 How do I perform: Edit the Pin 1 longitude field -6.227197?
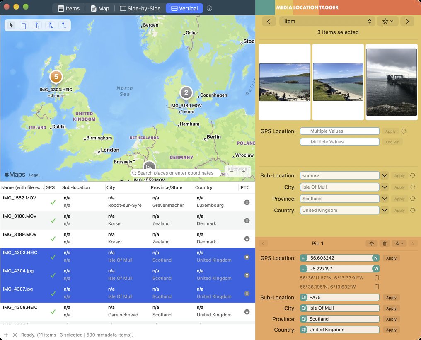click(340, 269)
